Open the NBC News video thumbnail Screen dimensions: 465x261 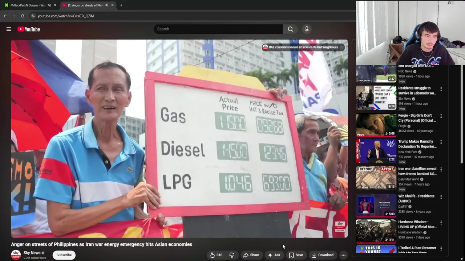(376, 74)
